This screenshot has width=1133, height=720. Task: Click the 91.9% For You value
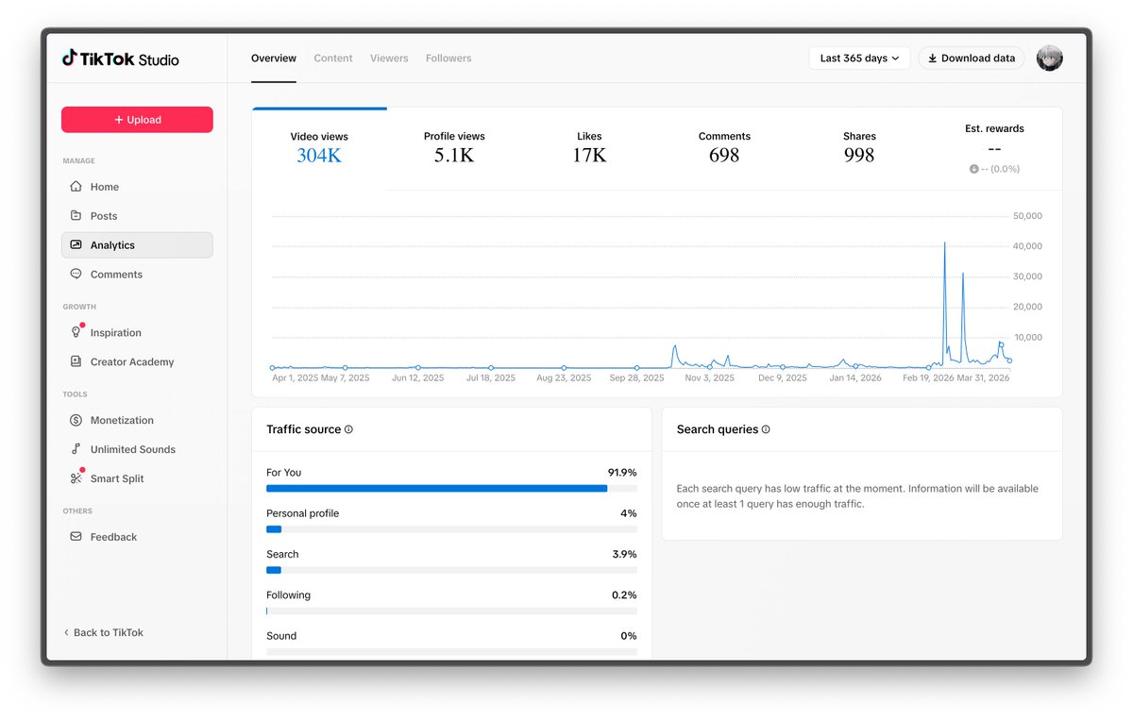[622, 473]
